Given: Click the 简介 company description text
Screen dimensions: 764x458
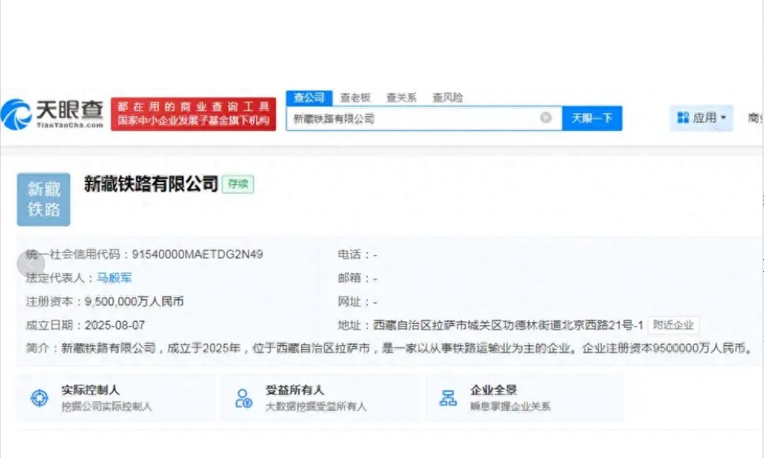Looking at the screenshot, I should [390, 348].
